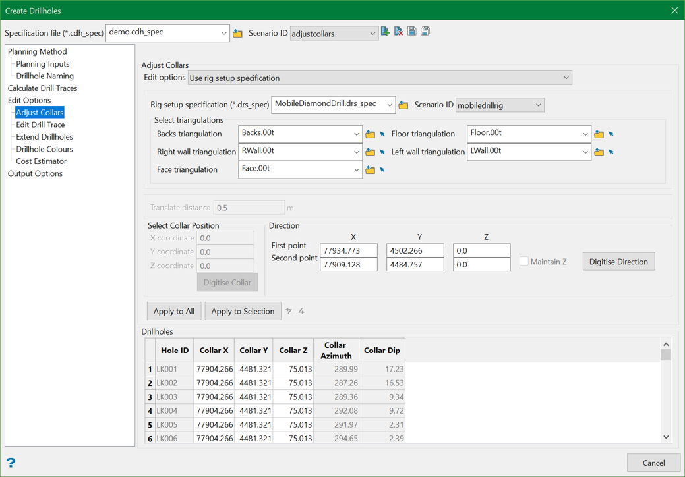This screenshot has width=685, height=477.
Task: Click the save all scenarios icon
Action: click(x=425, y=32)
